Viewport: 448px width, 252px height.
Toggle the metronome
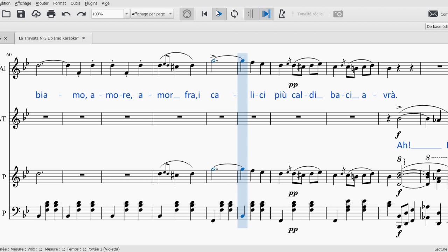282,14
